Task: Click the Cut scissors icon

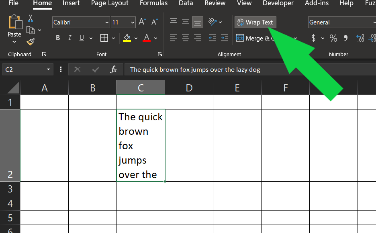Action: [x=31, y=18]
